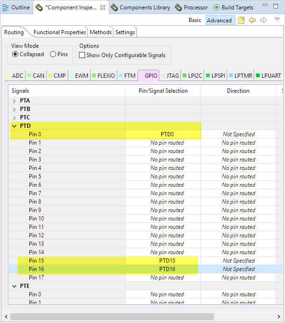Image resolution: width=285 pixels, height=323 pixels.
Task: Close the Component Inspector tab
Action: coord(103,7)
